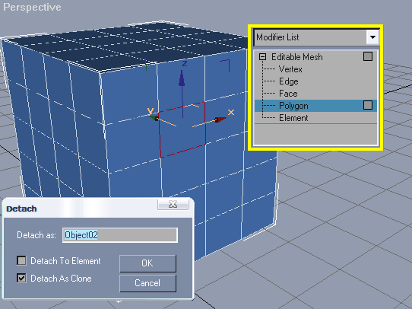Uncheck Detach As Clone checkbox
412x309 pixels.
tap(21, 278)
